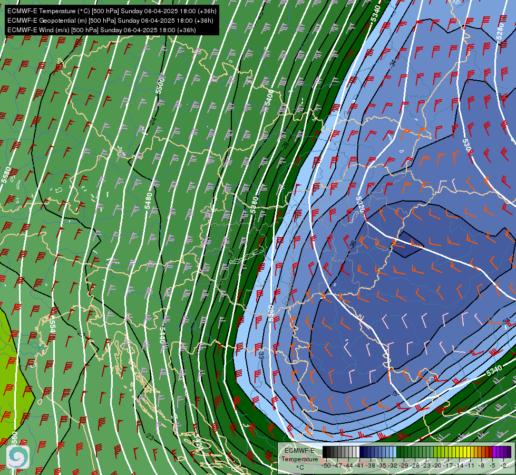
Task: Click the -23 isotherm contour label near the coast
Action: (x=149, y=437)
